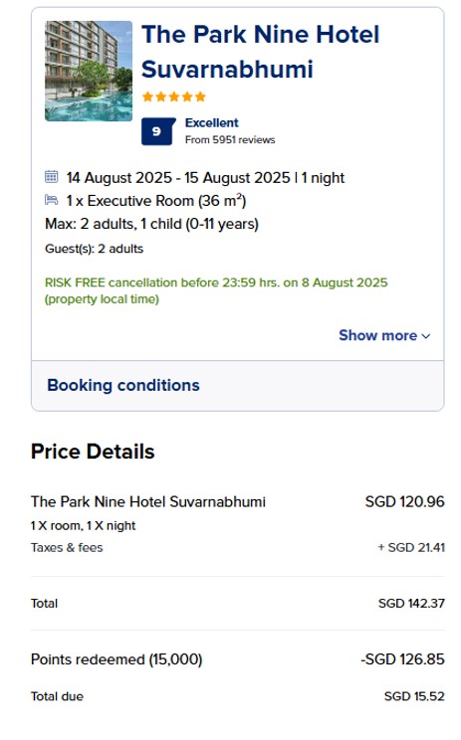Click The Park Nine Hotel Suvarnabhumi title
The image size is (461, 740).
(260, 52)
